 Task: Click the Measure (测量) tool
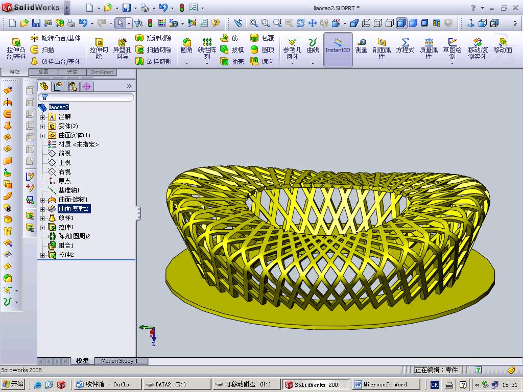coord(361,46)
